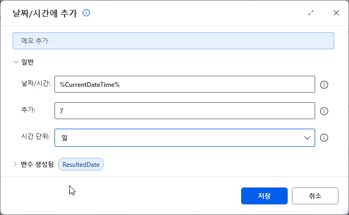The image size is (349, 215).
Task: Select the ResultedDate variable chip
Action: click(81, 164)
